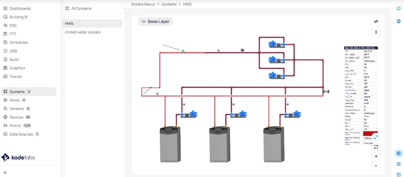This screenshot has height=177, width=404.
Task: Click the data table dark header row
Action: [361, 48]
